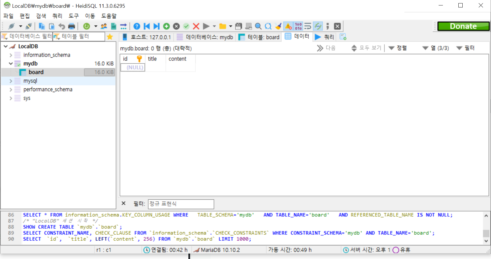491x259 pixels.
Task: Click the undo arrow icon
Action: [x=62, y=26]
